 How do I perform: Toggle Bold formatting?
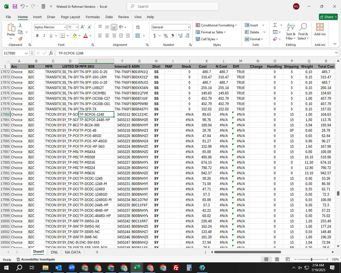[37, 35]
